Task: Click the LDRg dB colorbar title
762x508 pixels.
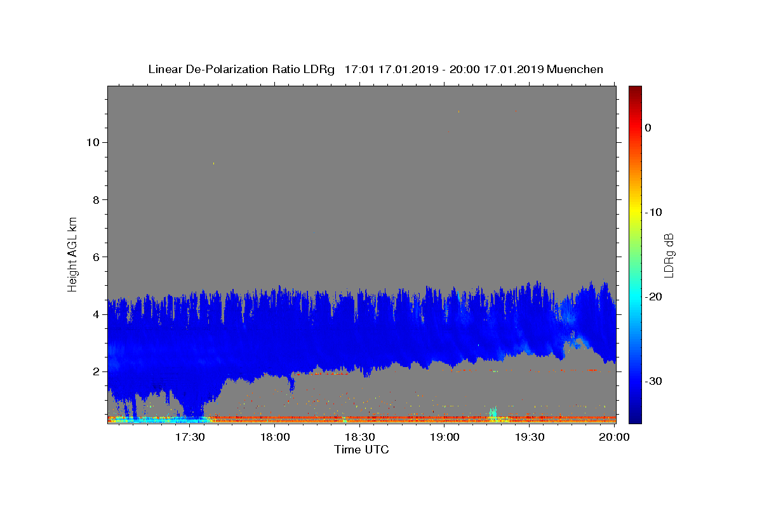Action: (x=669, y=255)
